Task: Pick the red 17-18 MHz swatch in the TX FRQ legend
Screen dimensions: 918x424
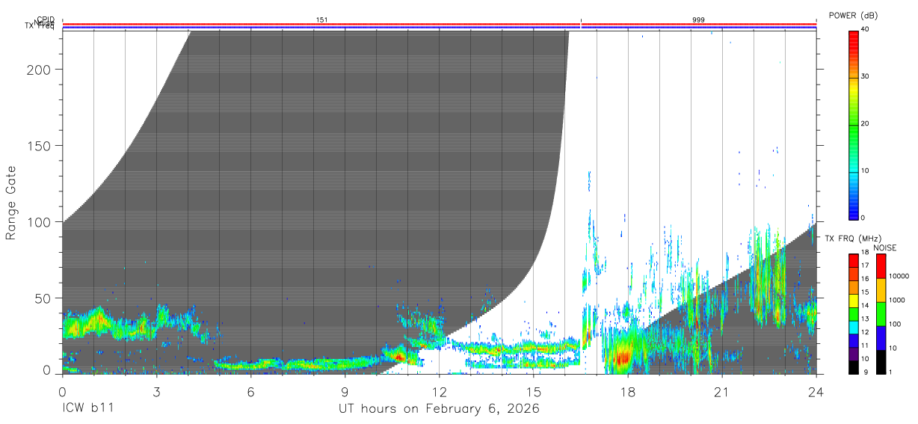Action: [853, 259]
